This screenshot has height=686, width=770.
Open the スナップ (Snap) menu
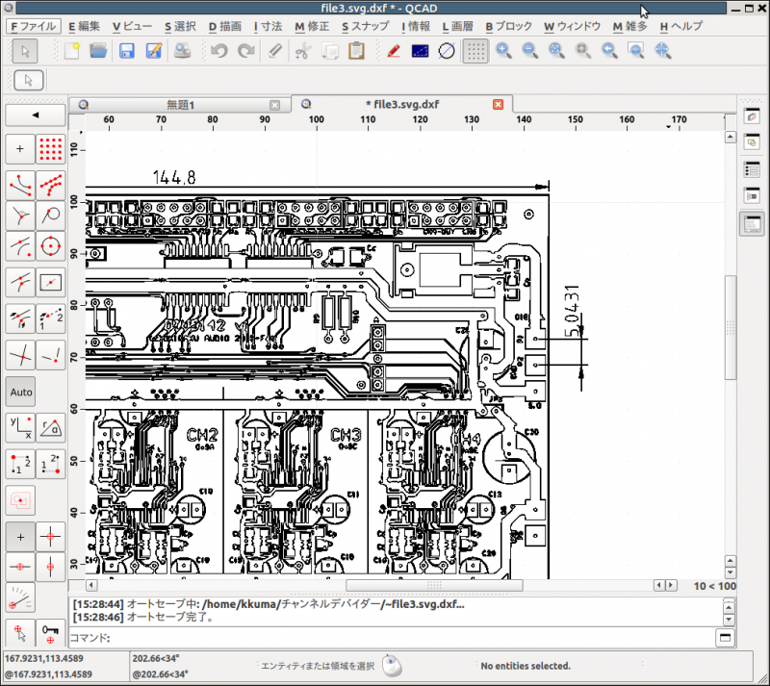click(366, 26)
